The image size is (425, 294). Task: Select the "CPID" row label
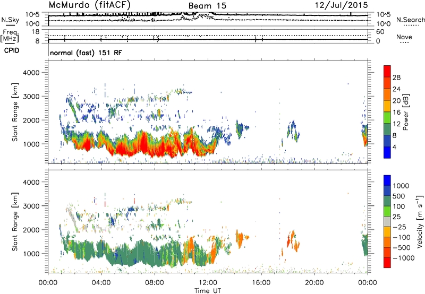point(12,50)
